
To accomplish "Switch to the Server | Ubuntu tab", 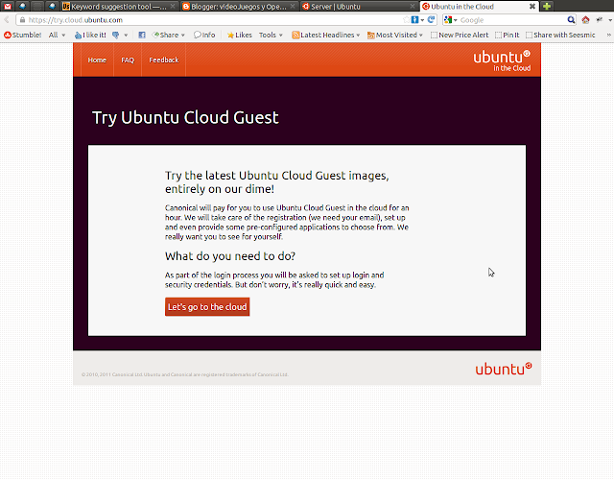I will click(359, 7).
